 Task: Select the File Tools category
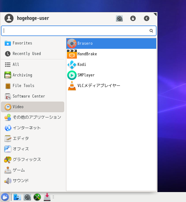pos(33,86)
